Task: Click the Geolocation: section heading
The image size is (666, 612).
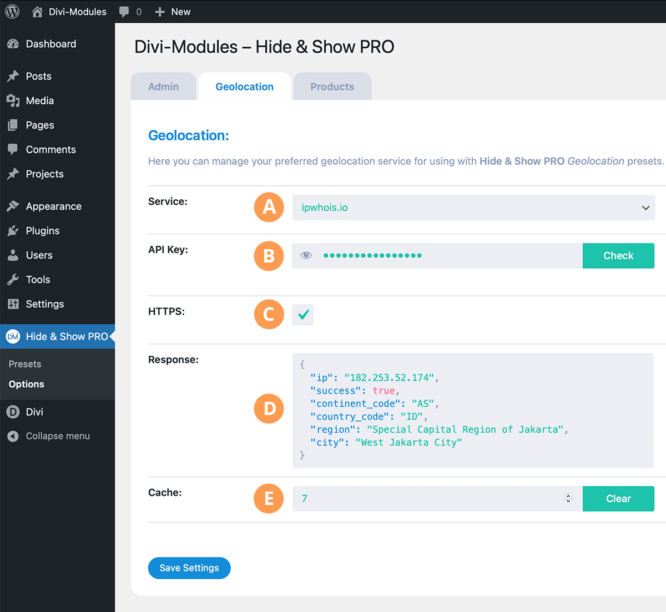Action: pos(189,135)
